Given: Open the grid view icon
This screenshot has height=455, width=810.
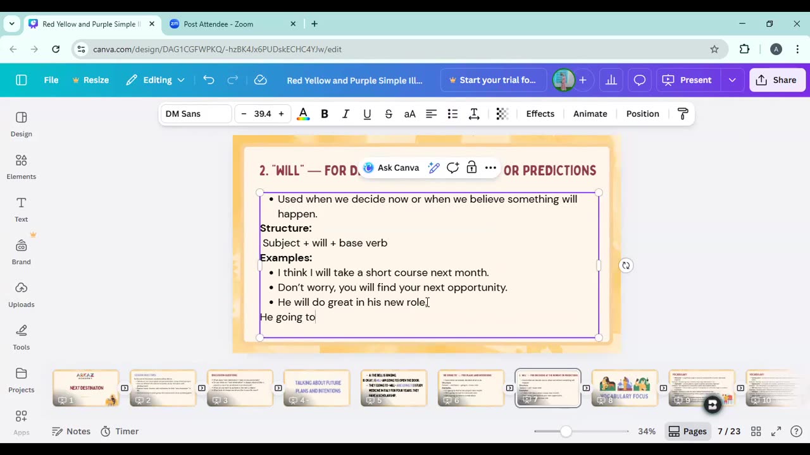Looking at the screenshot, I should pyautogui.click(x=756, y=431).
